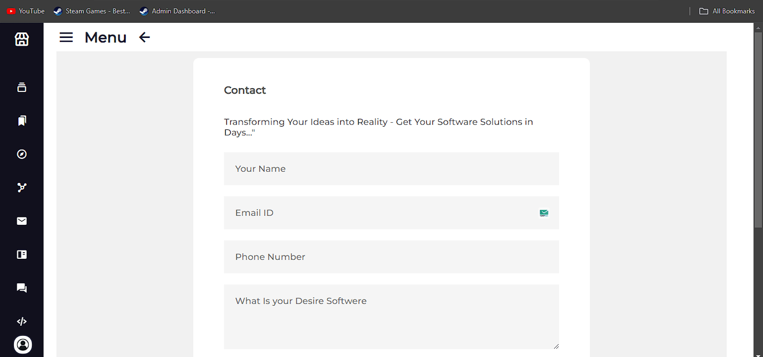
Task: Click the Desire Softwere text area
Action: pos(392,317)
